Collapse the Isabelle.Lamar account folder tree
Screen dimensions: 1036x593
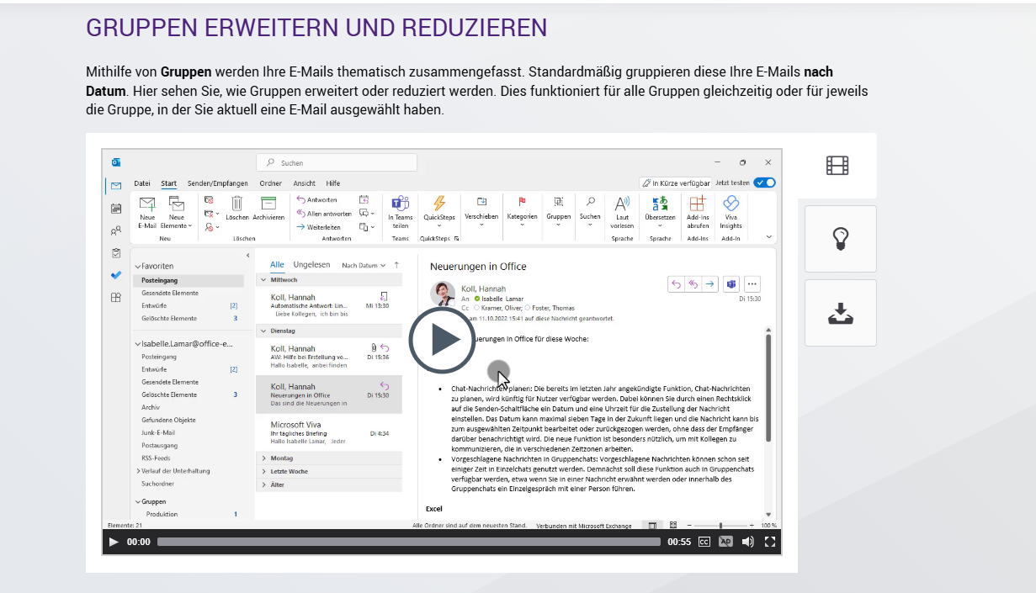[x=138, y=343]
